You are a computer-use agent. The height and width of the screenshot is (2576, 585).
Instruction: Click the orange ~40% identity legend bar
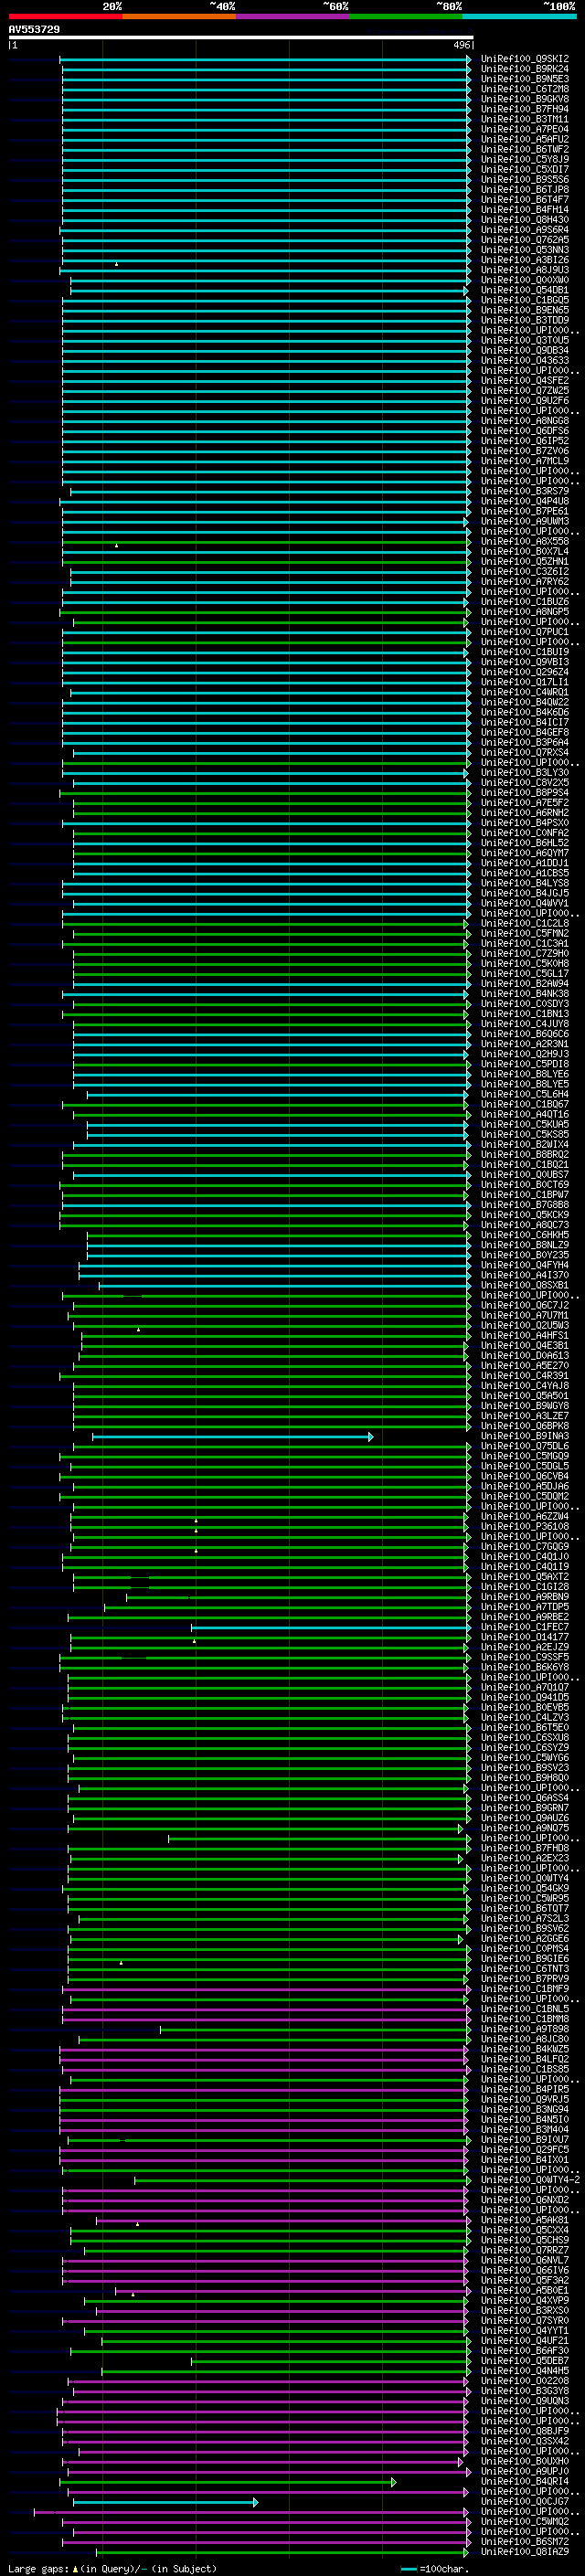pyautogui.click(x=179, y=16)
